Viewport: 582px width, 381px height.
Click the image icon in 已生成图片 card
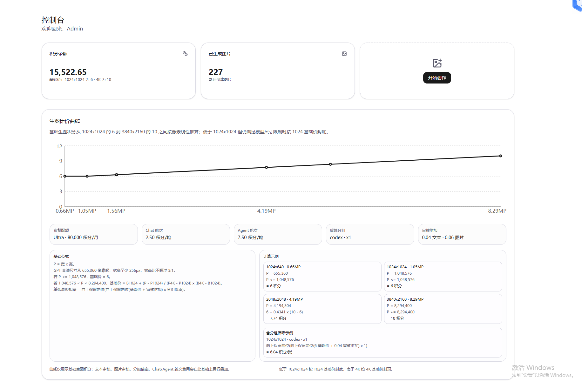(344, 54)
